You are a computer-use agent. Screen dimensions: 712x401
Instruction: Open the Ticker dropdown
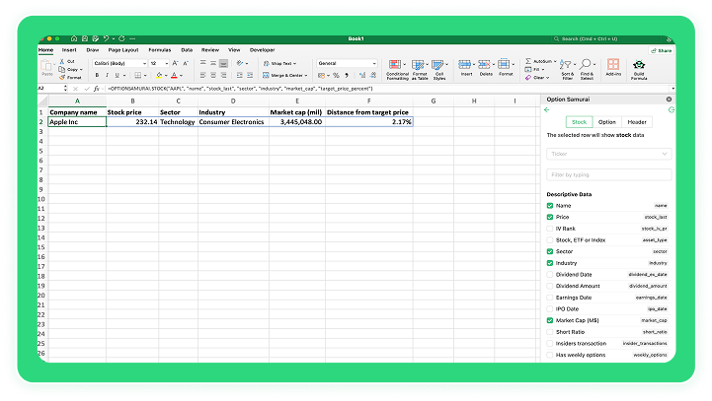(x=609, y=154)
